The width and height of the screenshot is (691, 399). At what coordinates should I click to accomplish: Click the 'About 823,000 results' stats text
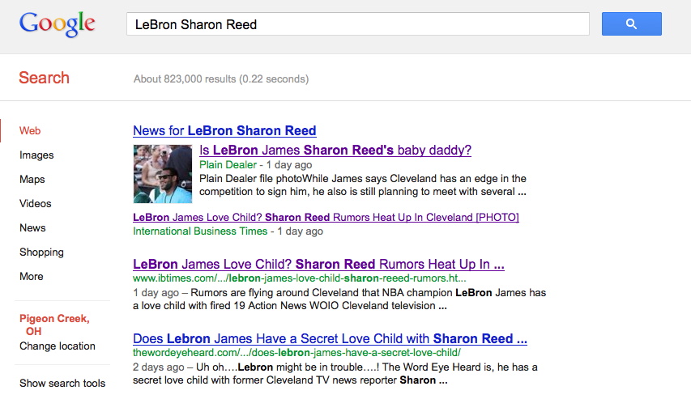point(221,79)
